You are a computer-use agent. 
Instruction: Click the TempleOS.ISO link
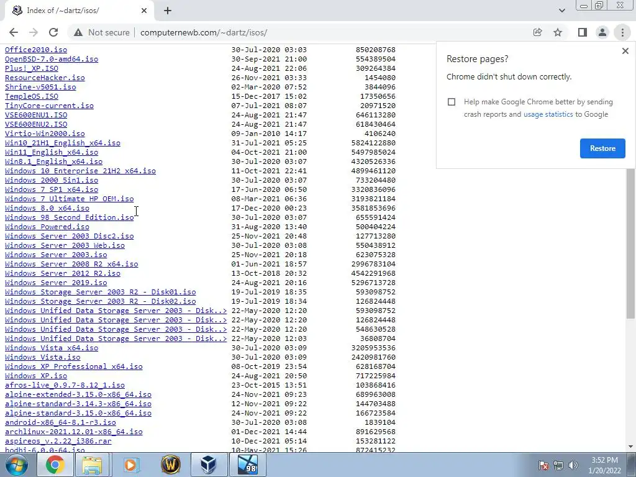pos(32,96)
